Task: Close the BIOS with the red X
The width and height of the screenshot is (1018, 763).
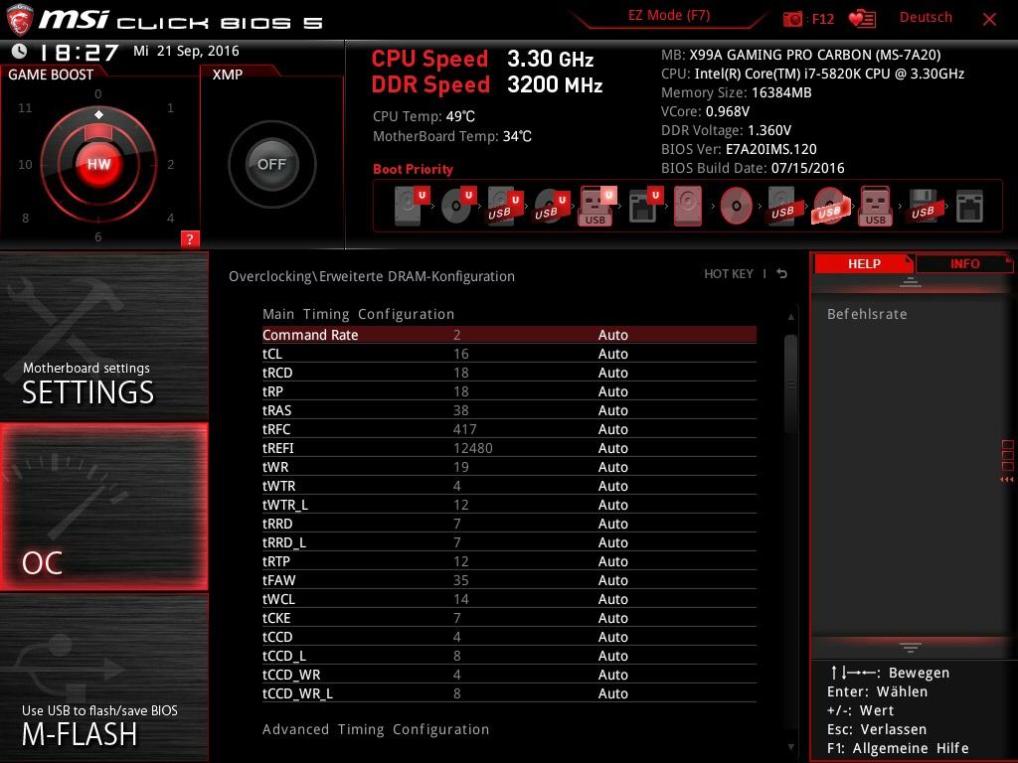Action: pyautogui.click(x=989, y=20)
